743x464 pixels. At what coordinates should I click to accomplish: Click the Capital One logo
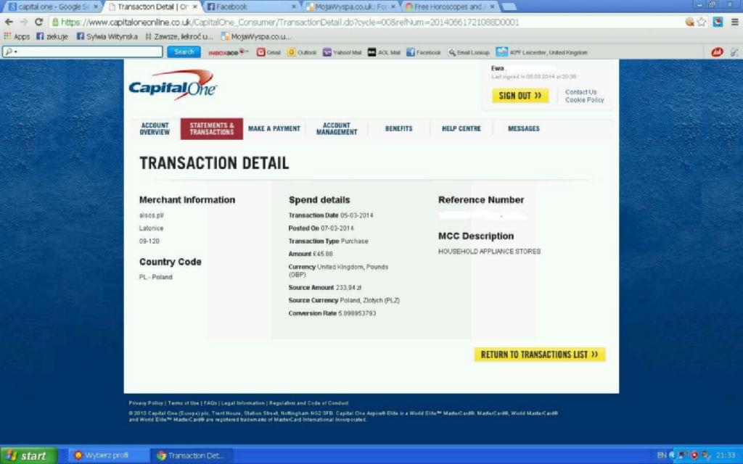click(x=173, y=86)
